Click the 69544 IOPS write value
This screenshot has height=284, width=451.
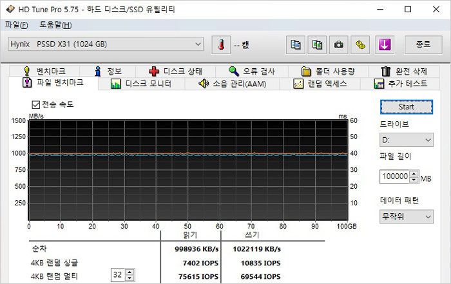click(260, 277)
